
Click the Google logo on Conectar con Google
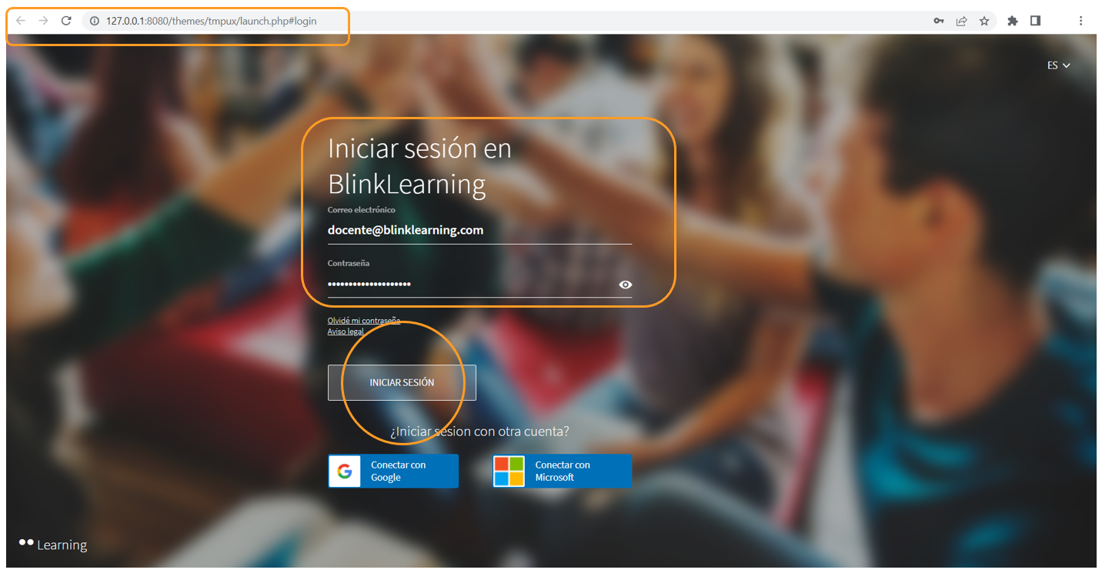pos(344,471)
